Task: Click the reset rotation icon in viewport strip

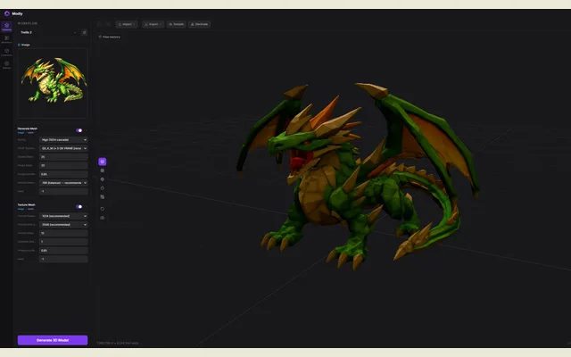Action: pos(103,209)
